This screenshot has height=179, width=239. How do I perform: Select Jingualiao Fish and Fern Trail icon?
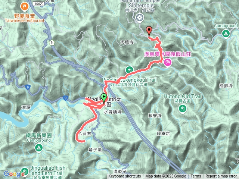tap(24, 171)
